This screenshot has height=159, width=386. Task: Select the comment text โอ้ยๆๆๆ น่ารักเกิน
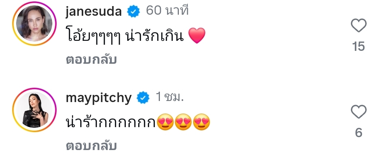pyautogui.click(x=125, y=36)
